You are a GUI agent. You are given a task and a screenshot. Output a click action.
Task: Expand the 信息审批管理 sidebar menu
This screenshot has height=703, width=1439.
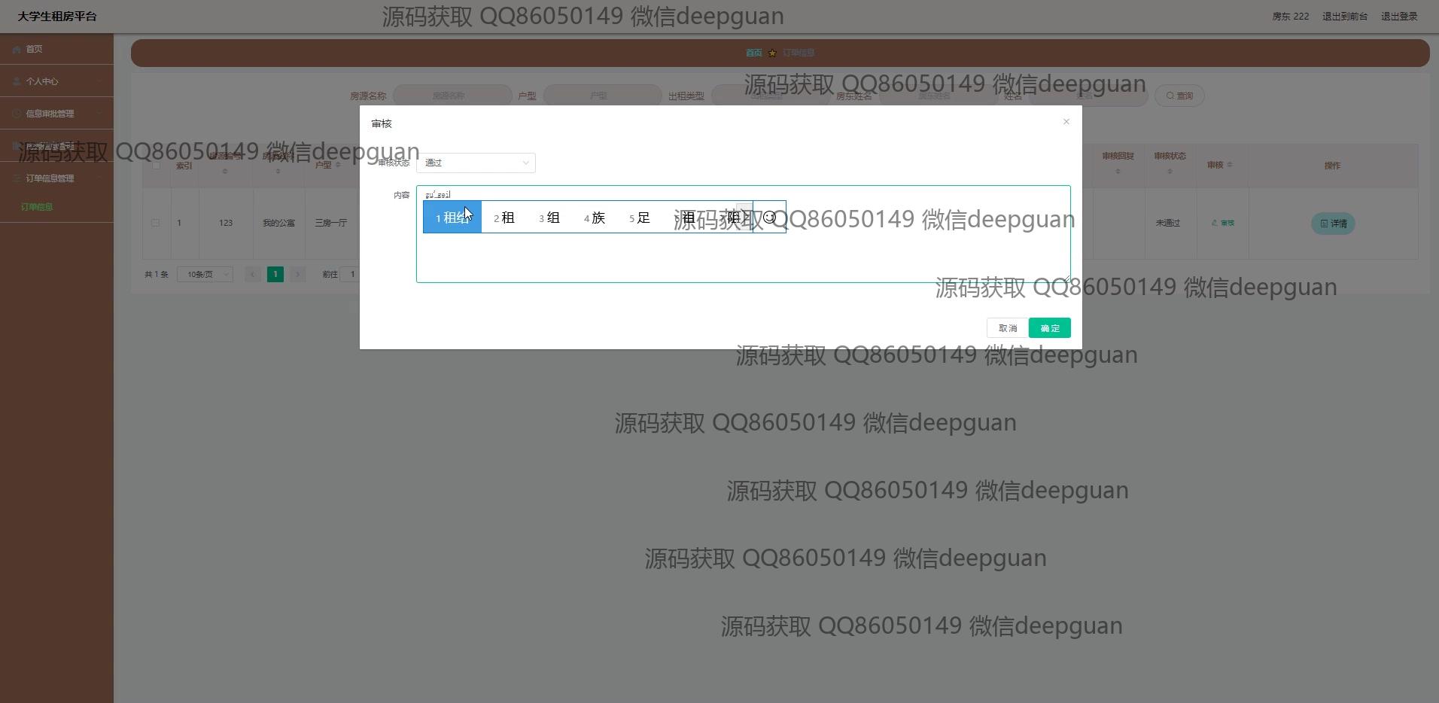(x=56, y=114)
